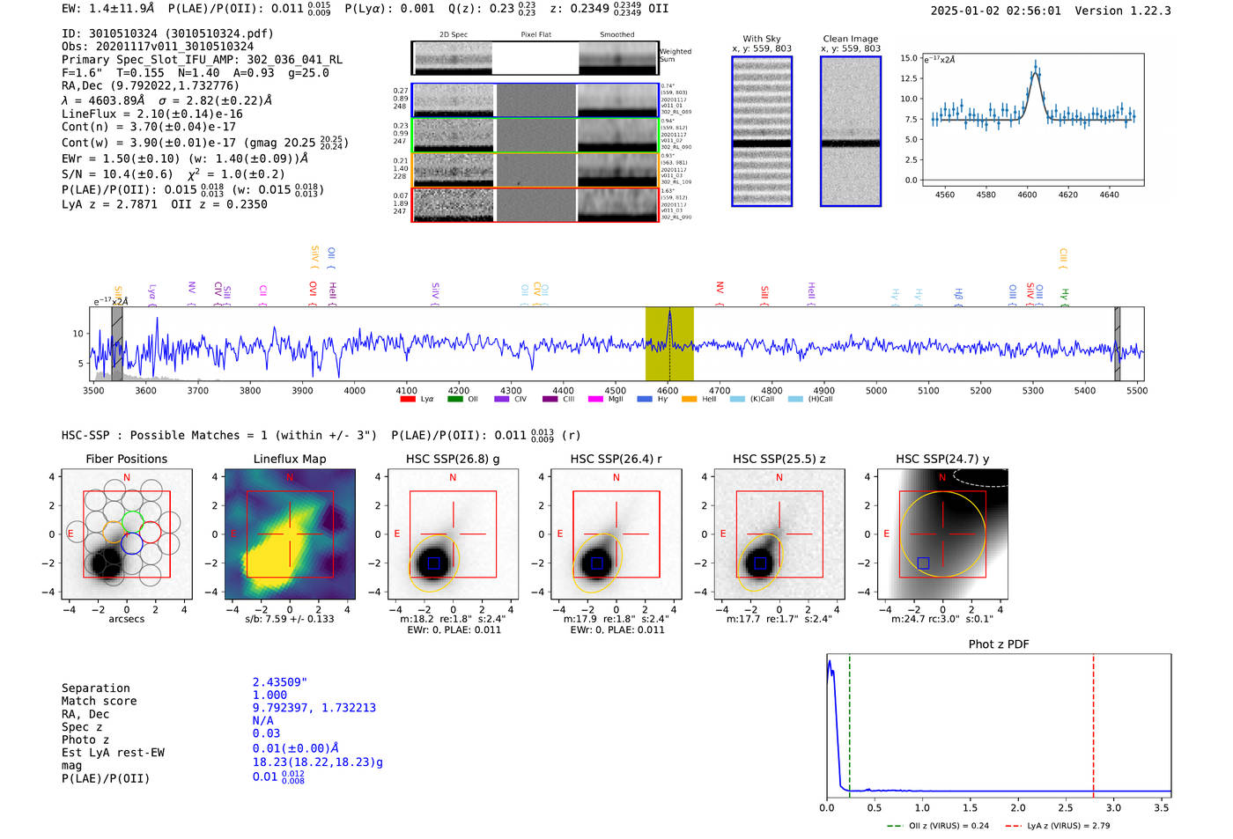Click 'LyA z = 2.7871' text
The height and width of the screenshot is (839, 1233).
109,204
